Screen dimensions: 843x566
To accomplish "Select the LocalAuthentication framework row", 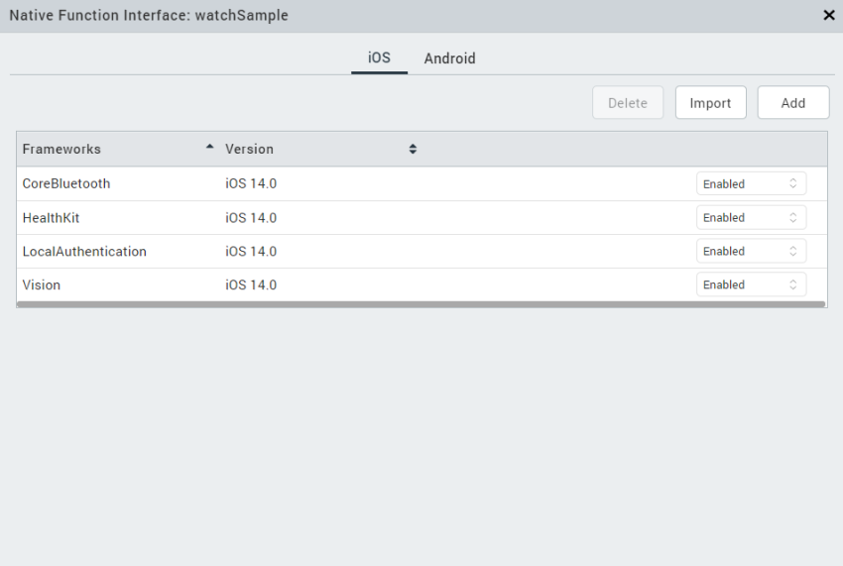I will tap(421, 251).
